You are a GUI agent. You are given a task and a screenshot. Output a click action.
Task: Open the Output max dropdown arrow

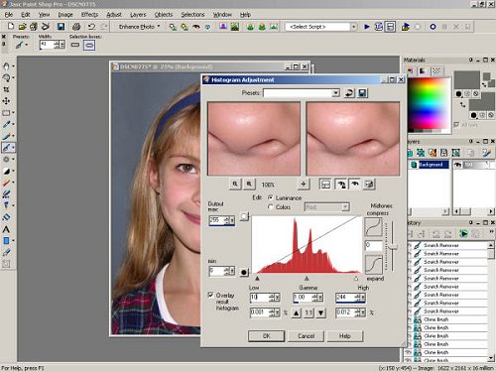pos(232,220)
